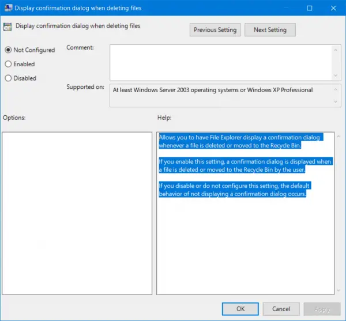Click the policy setting icon beside the heading
This screenshot has width=346, height=321.
point(7,27)
